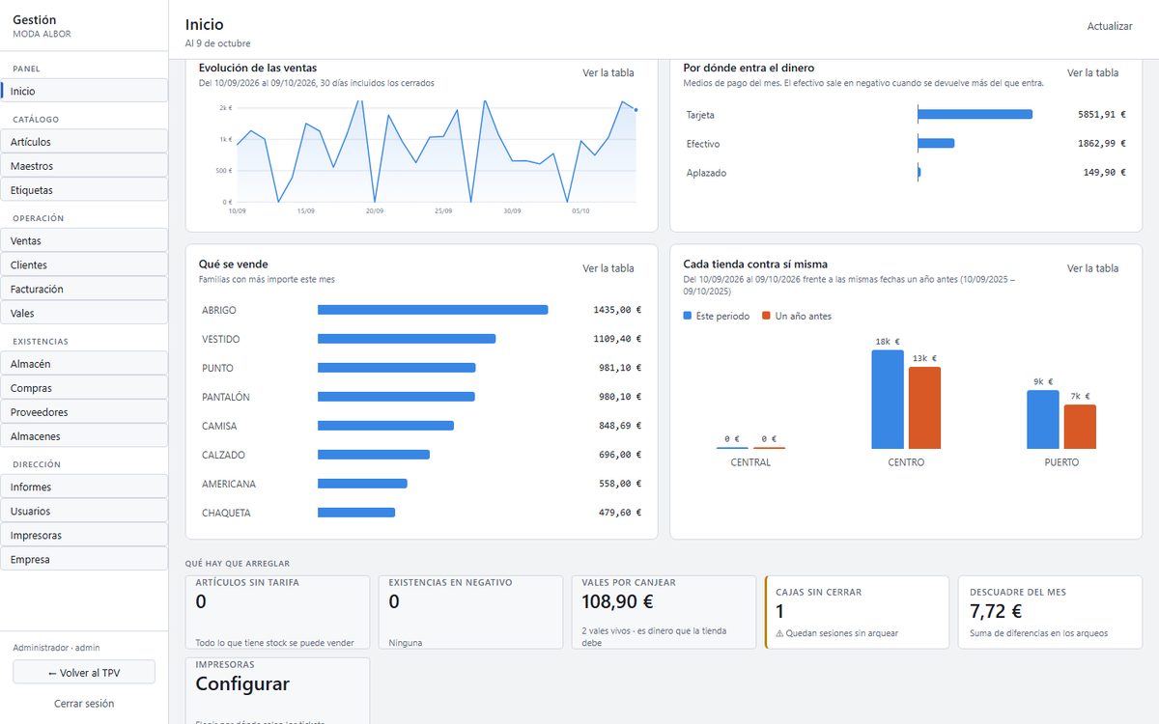Screen dimensions: 1159x724
Task: Open the Cajas sin cerrar card
Action: pyautogui.click(x=857, y=612)
